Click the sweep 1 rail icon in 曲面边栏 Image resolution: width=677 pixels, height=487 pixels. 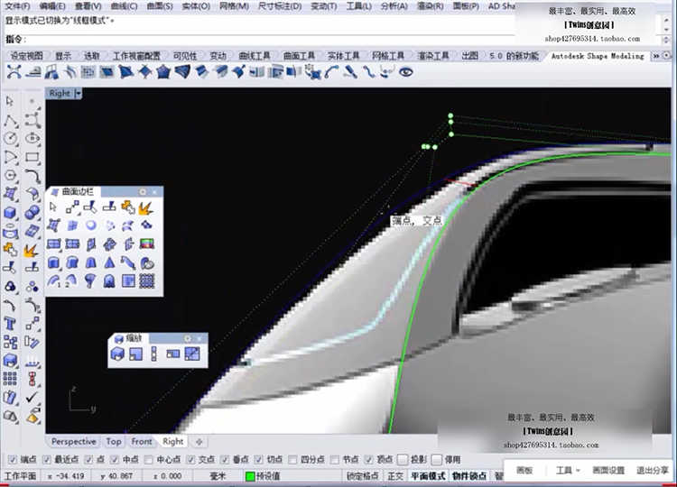point(54,281)
